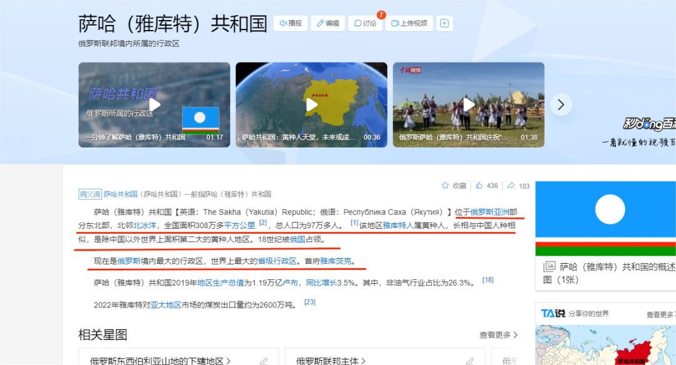Open the 俄国 link
This screenshot has height=365, width=676.
[x=297, y=239]
